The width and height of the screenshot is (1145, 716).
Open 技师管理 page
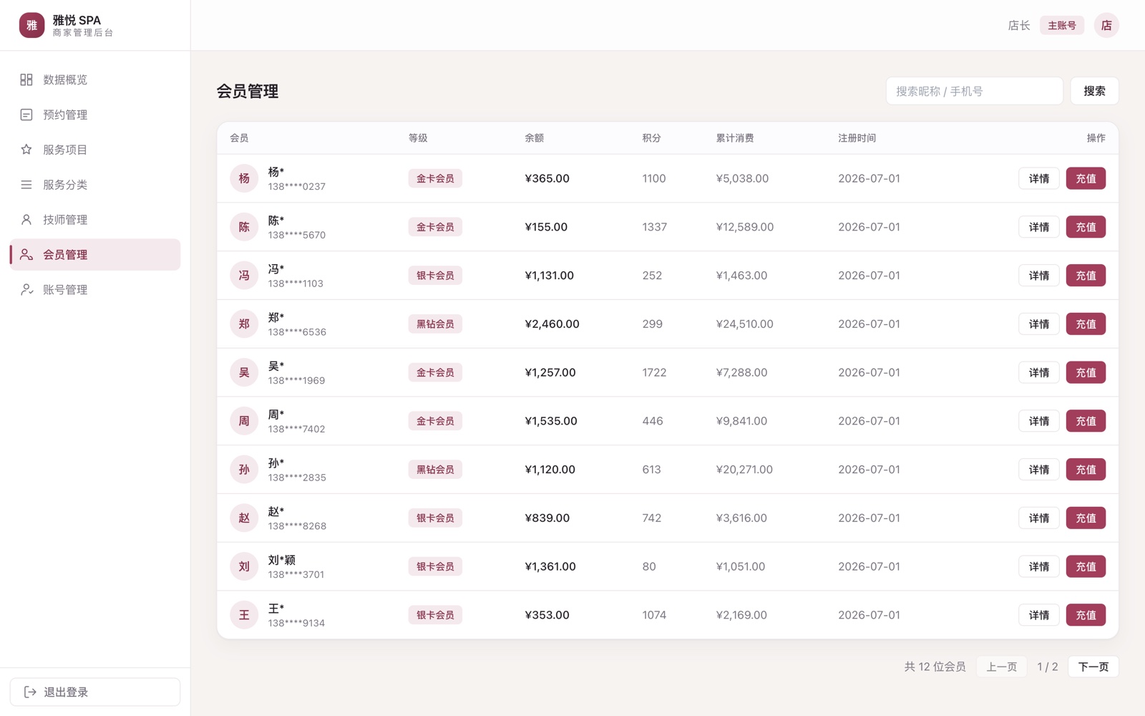95,220
